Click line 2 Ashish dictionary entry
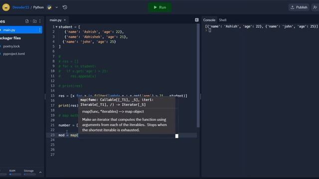 (x=94, y=32)
